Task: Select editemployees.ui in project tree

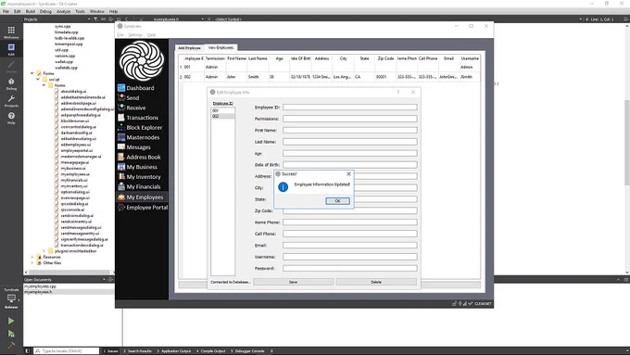Action: tap(76, 145)
